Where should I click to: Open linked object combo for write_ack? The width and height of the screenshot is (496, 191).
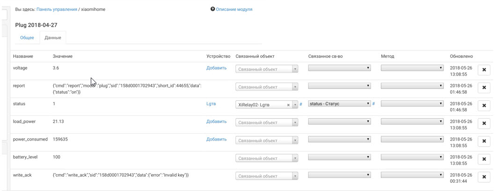pos(267,176)
